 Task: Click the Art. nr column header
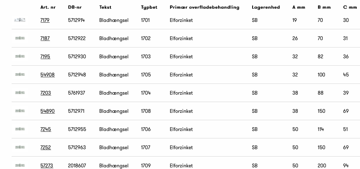point(48,7)
